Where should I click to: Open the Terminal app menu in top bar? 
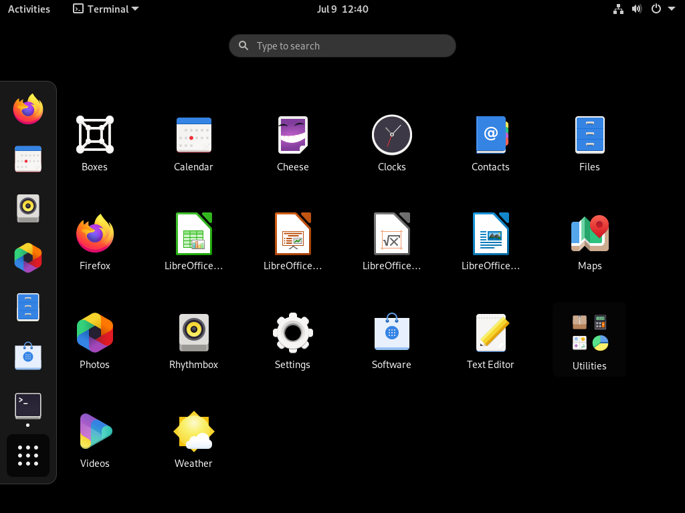click(x=106, y=9)
